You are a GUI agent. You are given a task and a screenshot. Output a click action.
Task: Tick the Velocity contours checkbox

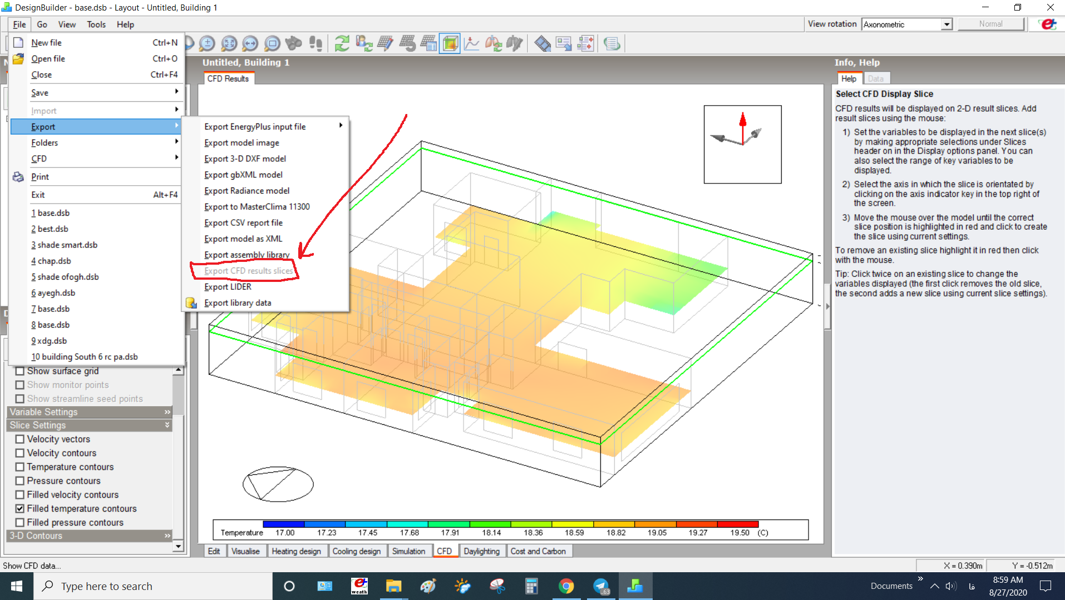pos(20,453)
